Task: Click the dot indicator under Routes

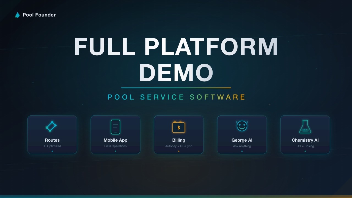Action: [52, 151]
